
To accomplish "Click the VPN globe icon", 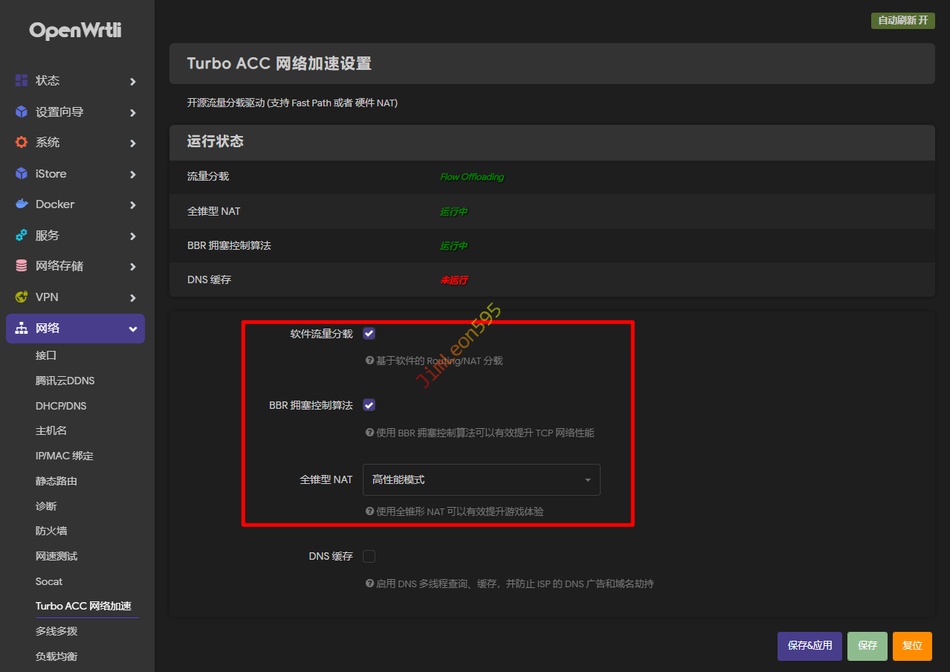I will [22, 297].
